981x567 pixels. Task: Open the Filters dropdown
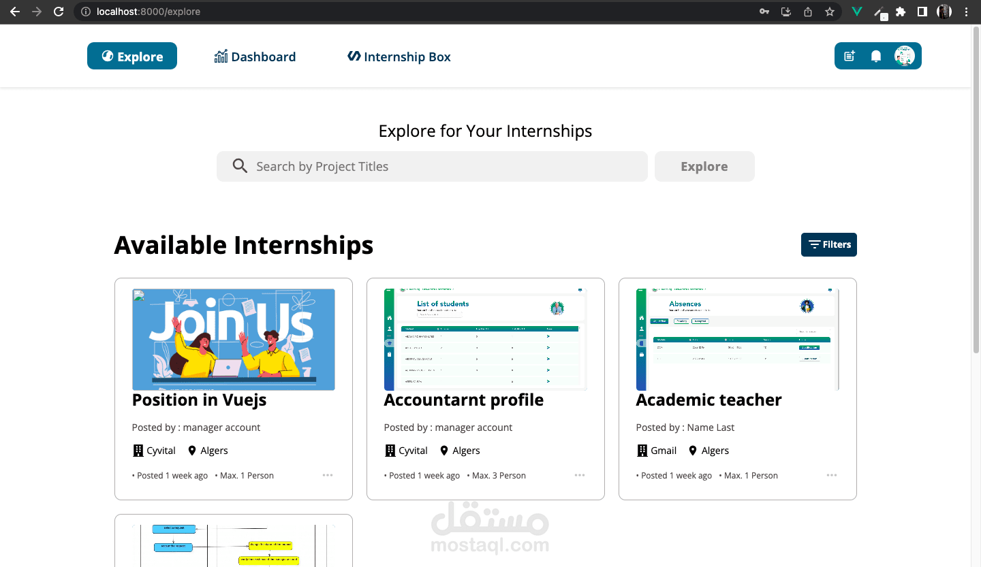828,245
